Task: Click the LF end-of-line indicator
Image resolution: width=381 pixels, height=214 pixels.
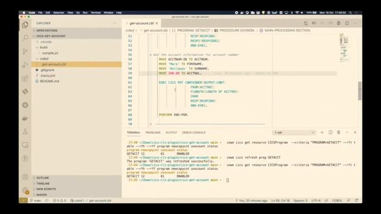Action: pyautogui.click(x=326, y=201)
